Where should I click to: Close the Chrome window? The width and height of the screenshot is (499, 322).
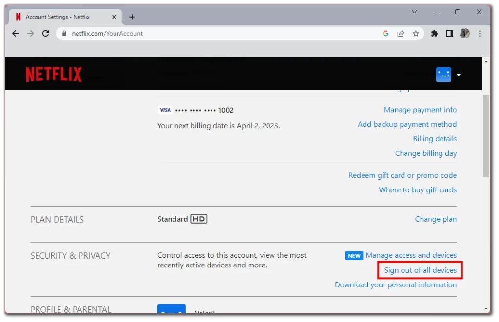pos(479,12)
